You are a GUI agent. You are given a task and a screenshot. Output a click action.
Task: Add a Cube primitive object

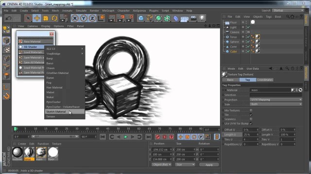point(141,18)
